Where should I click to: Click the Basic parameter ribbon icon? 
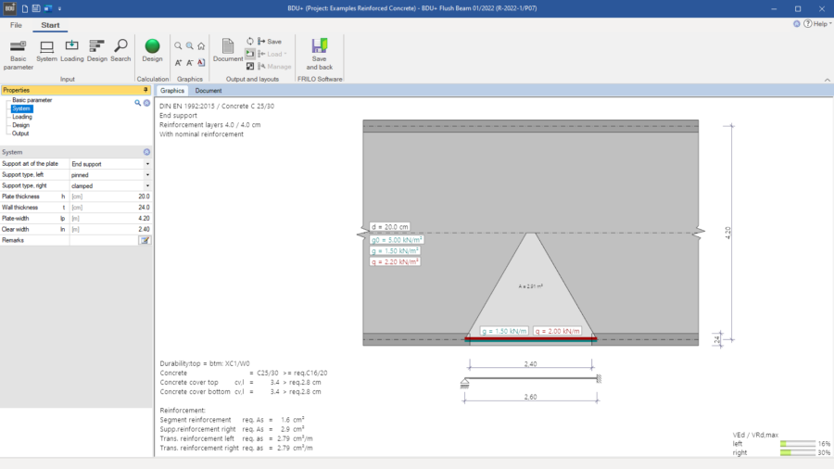tap(18, 52)
